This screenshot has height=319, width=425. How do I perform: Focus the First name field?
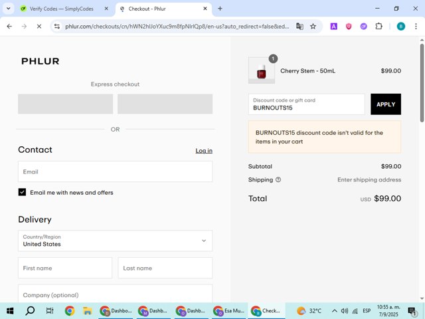click(65, 268)
